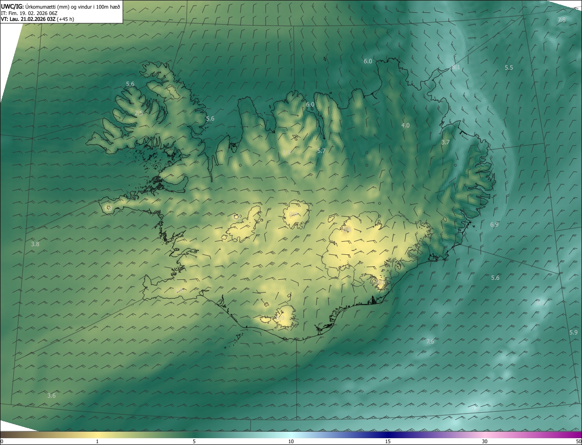This screenshot has width=582, height=445.
Task: Click the 3.7 value label
Action: click(446, 142)
